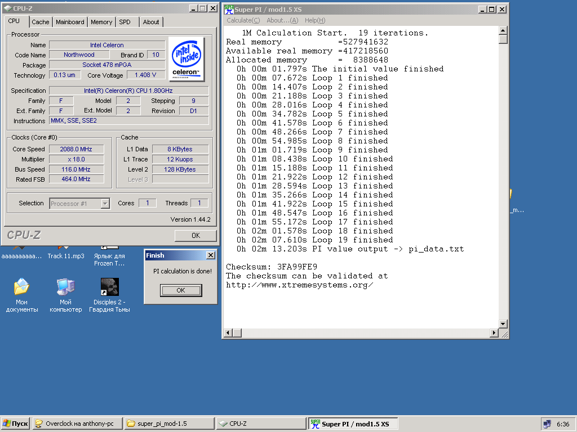
Task: Open the Мои документы desktop icon
Action: (22, 295)
